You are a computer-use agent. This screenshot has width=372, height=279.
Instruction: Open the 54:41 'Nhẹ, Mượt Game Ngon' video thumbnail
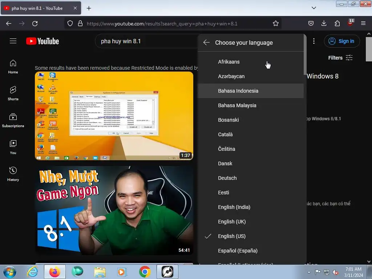coord(114,210)
